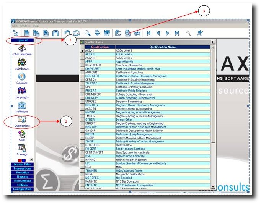
Task: Expand the Configuration sidebar section
Action: (22, 189)
